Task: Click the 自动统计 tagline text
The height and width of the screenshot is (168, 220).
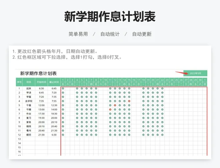Action: (110, 34)
